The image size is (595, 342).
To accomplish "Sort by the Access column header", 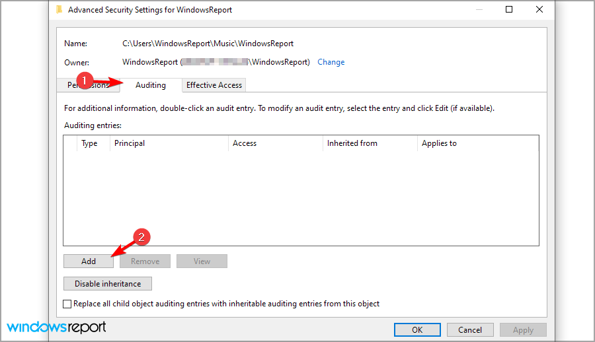I will click(245, 143).
